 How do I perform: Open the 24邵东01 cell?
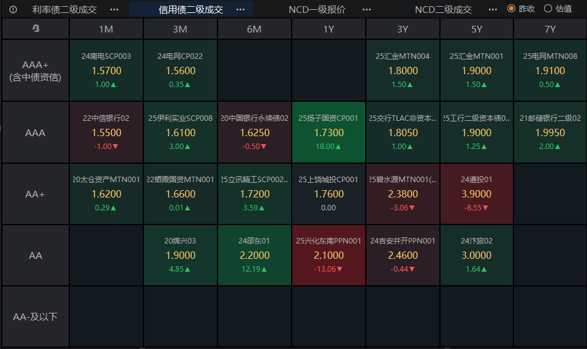254,255
